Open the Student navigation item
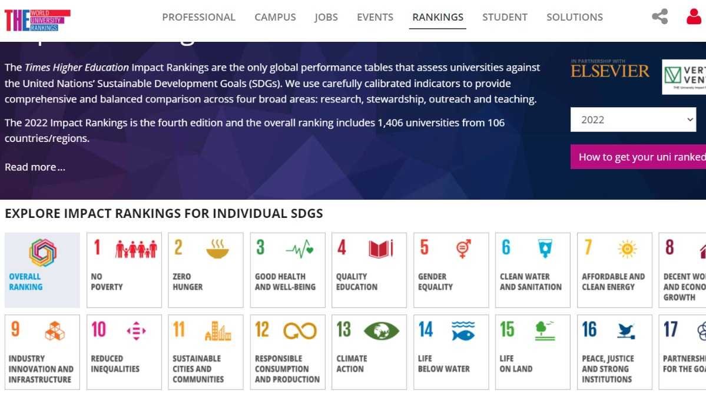The image size is (706, 397). 505,17
